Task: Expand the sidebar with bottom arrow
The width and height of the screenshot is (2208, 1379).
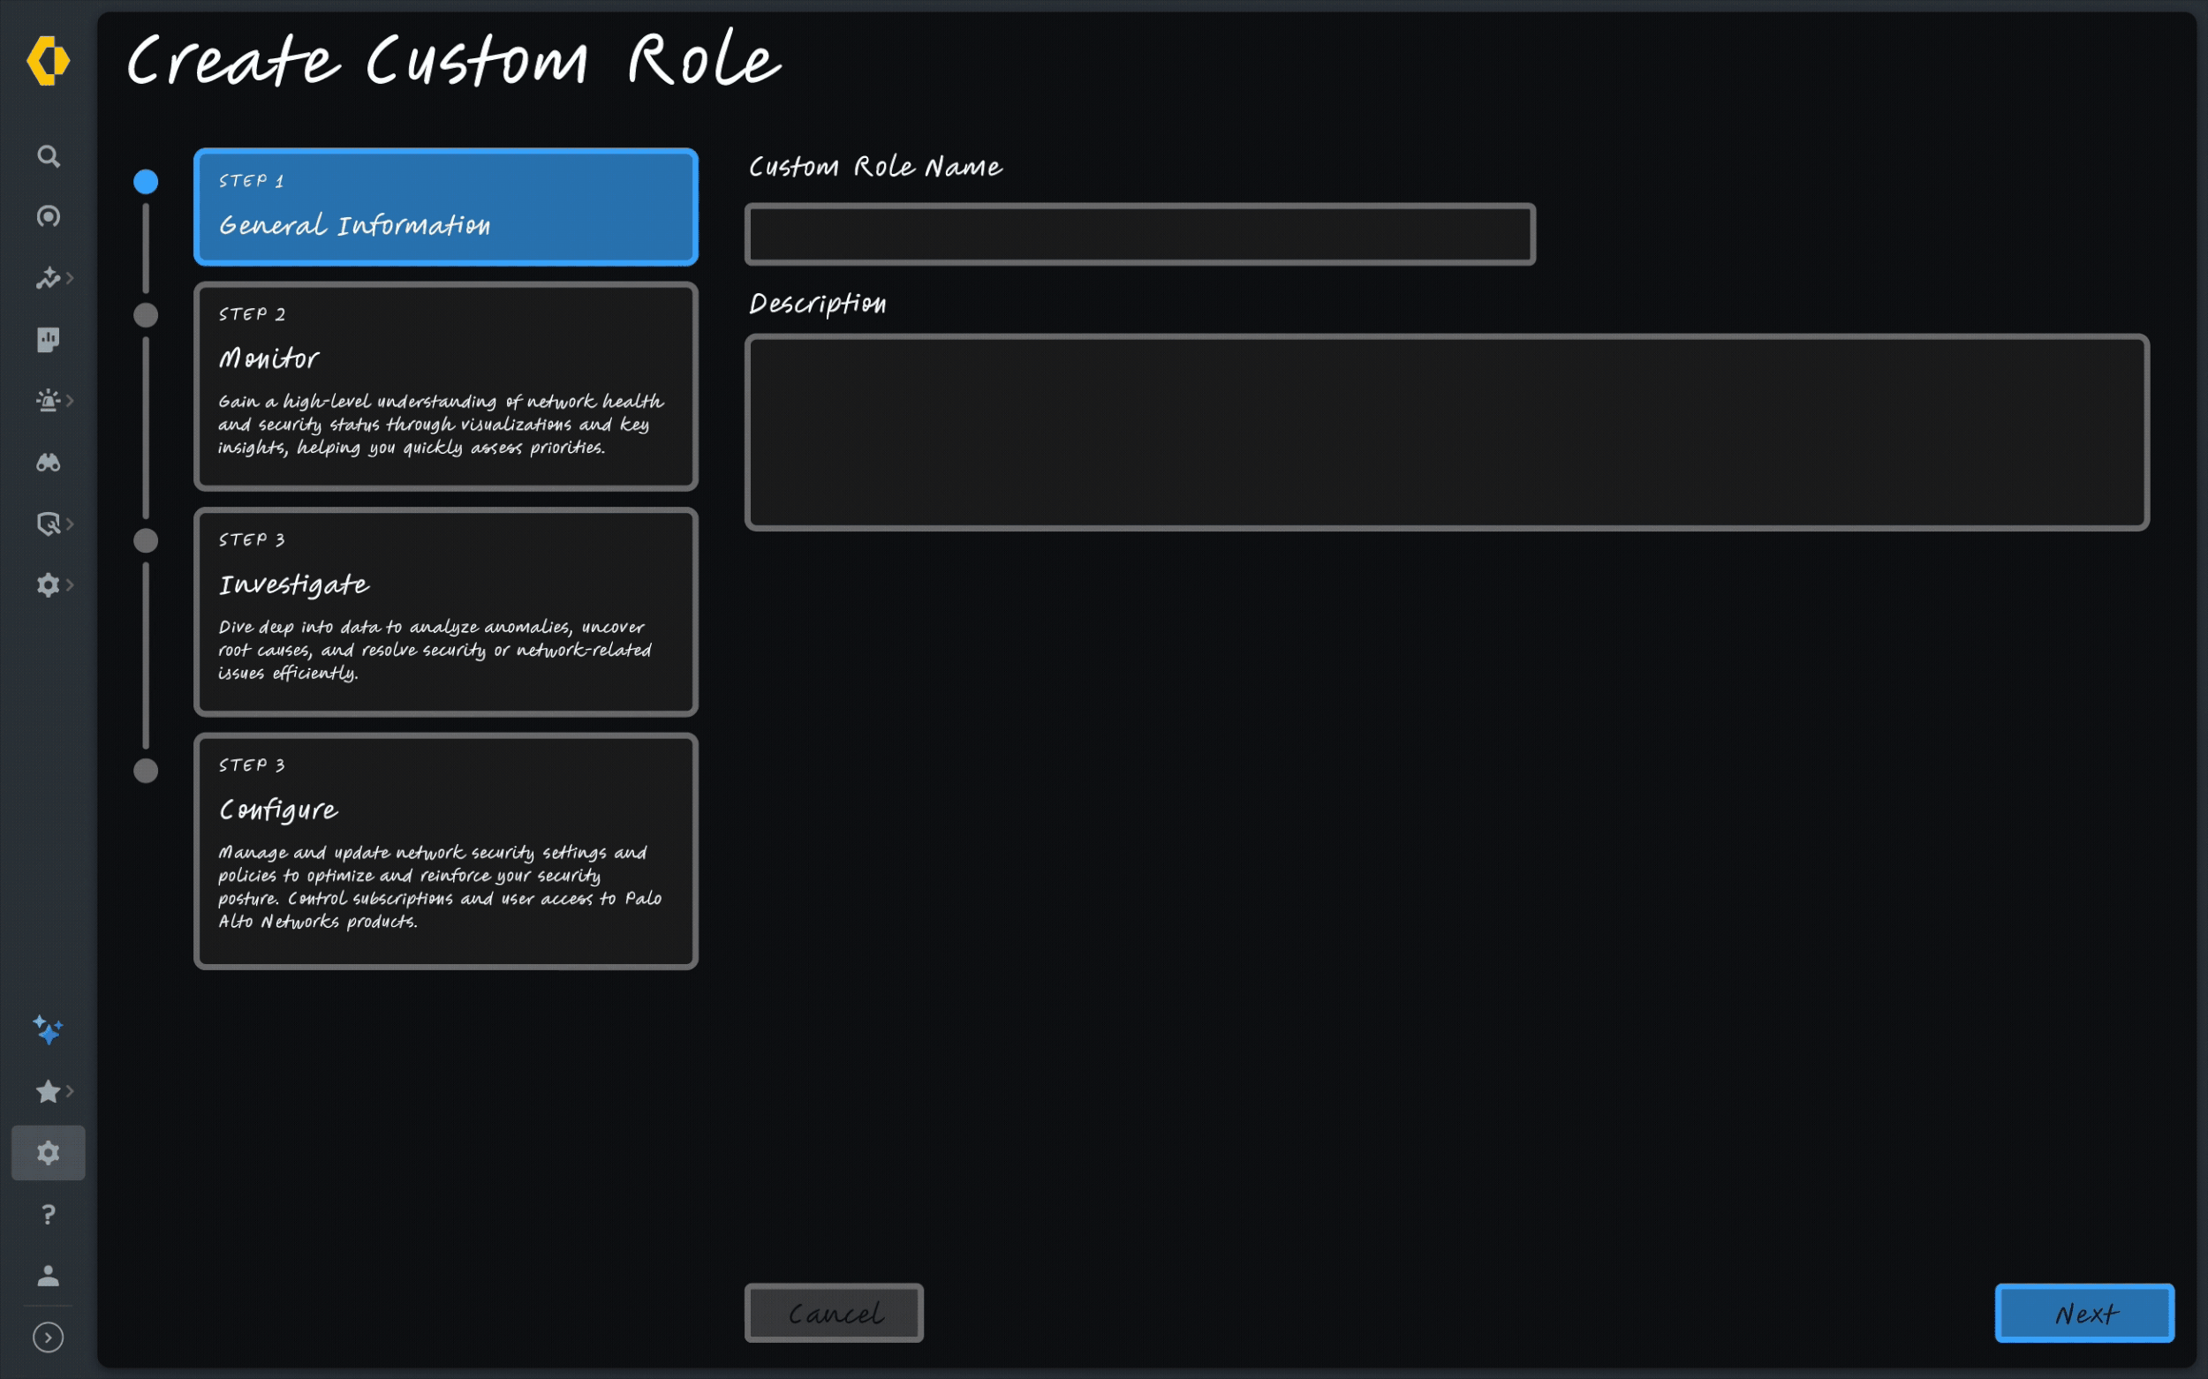Action: [x=49, y=1337]
